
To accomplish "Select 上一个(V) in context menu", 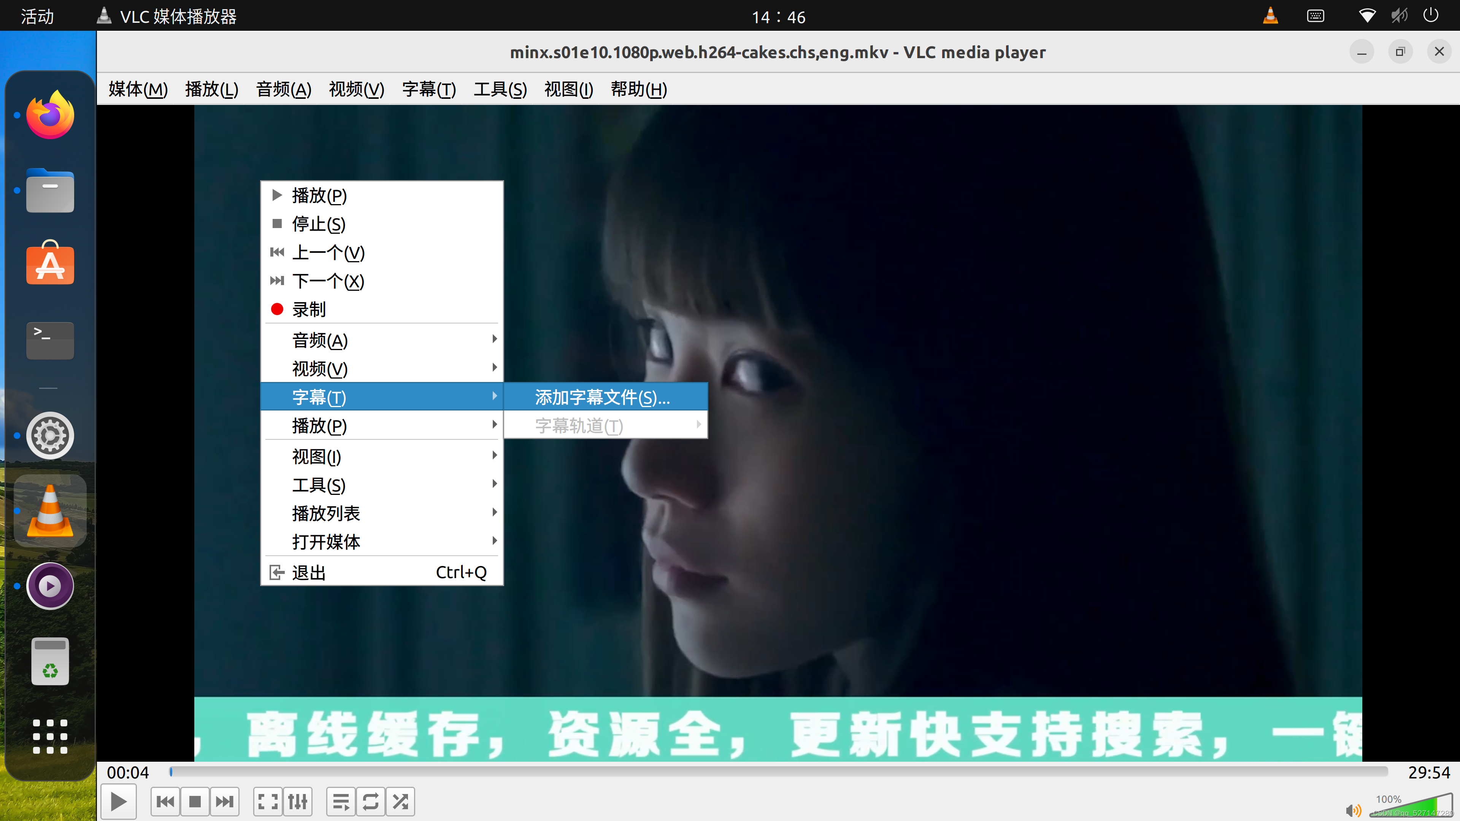I will (382, 252).
